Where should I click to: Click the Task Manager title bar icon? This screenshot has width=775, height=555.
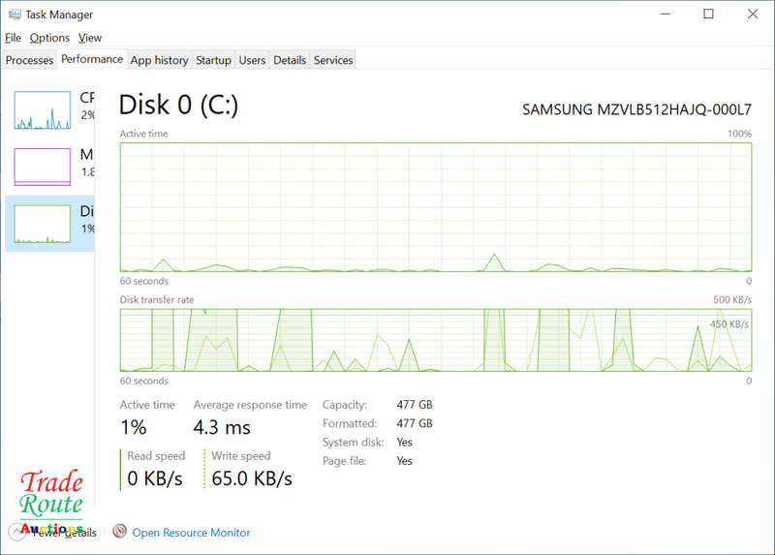pyautogui.click(x=12, y=15)
